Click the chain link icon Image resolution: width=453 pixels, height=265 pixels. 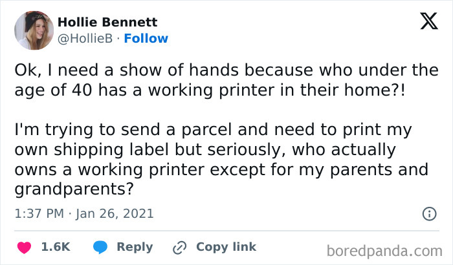click(179, 248)
